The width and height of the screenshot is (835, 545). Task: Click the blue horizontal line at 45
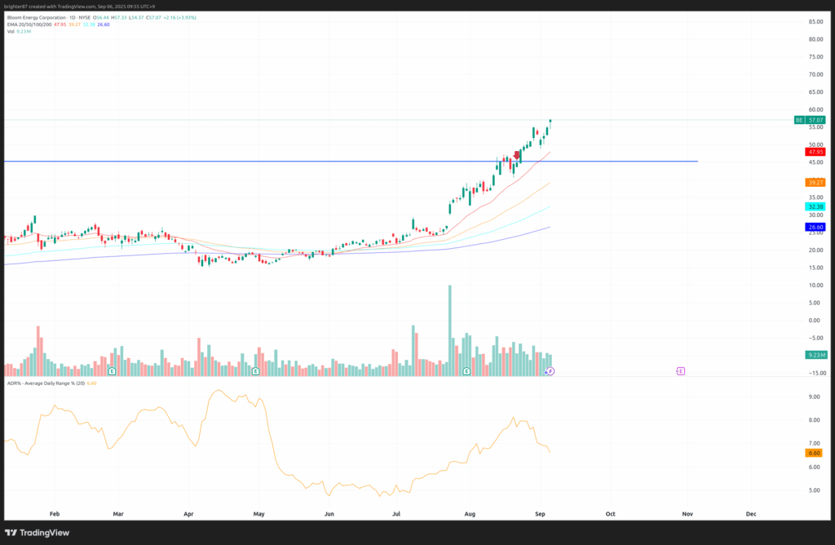tap(351, 161)
